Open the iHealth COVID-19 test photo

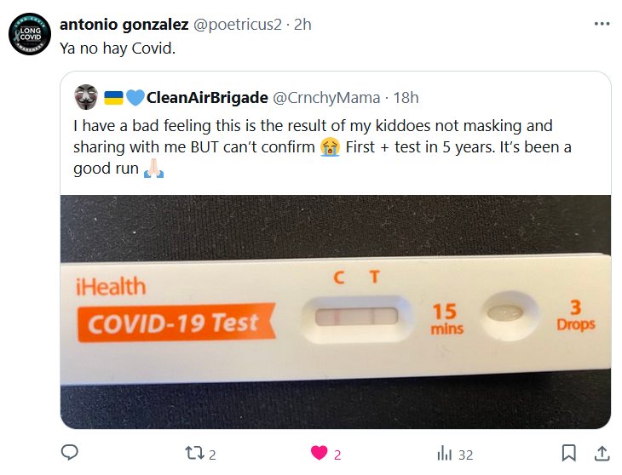(x=335, y=311)
